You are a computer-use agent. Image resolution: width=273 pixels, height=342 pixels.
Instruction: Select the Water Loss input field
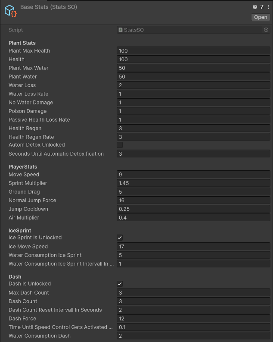193,85
